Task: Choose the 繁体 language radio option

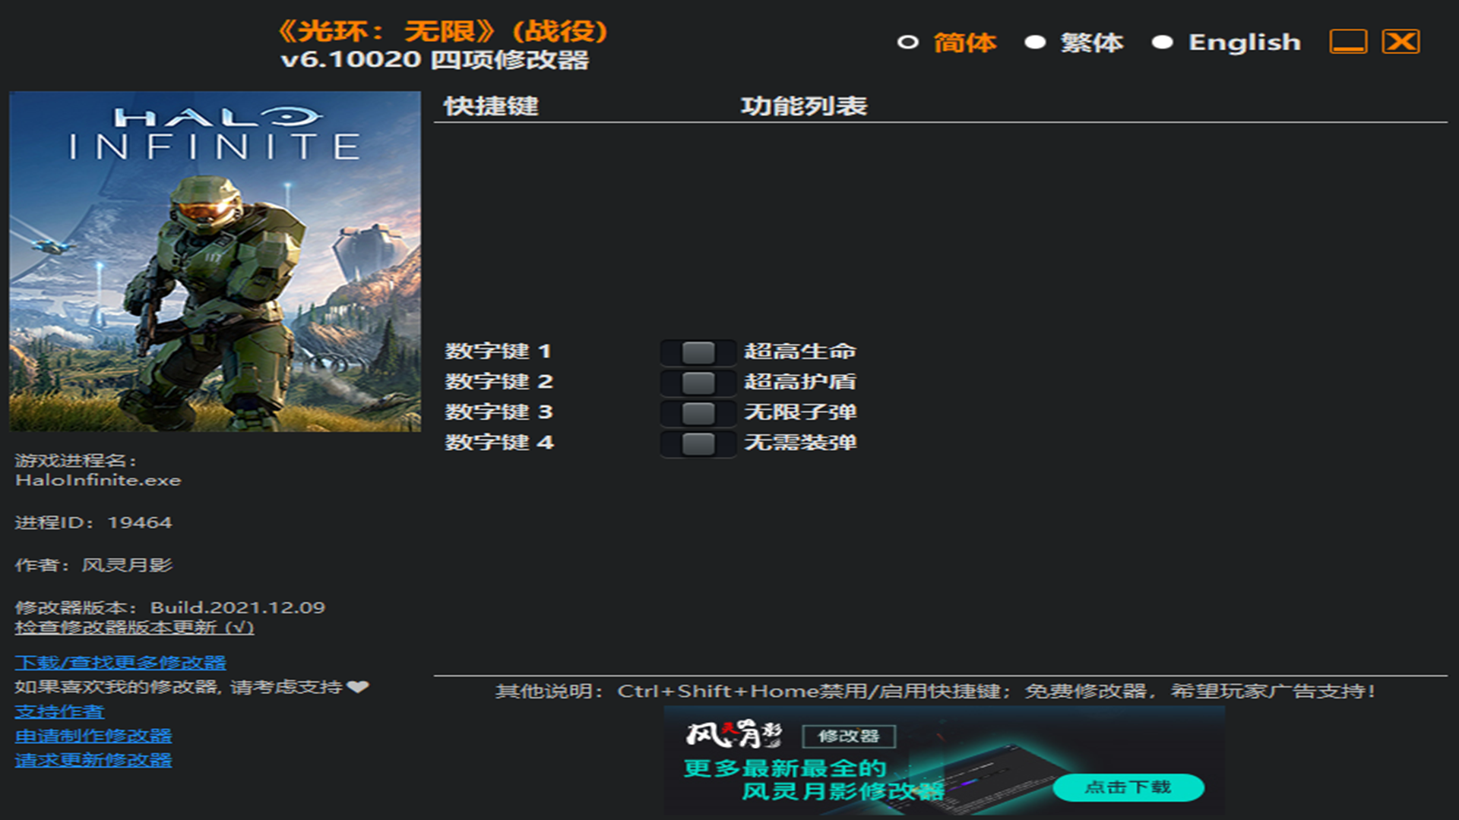Action: click(x=1035, y=43)
